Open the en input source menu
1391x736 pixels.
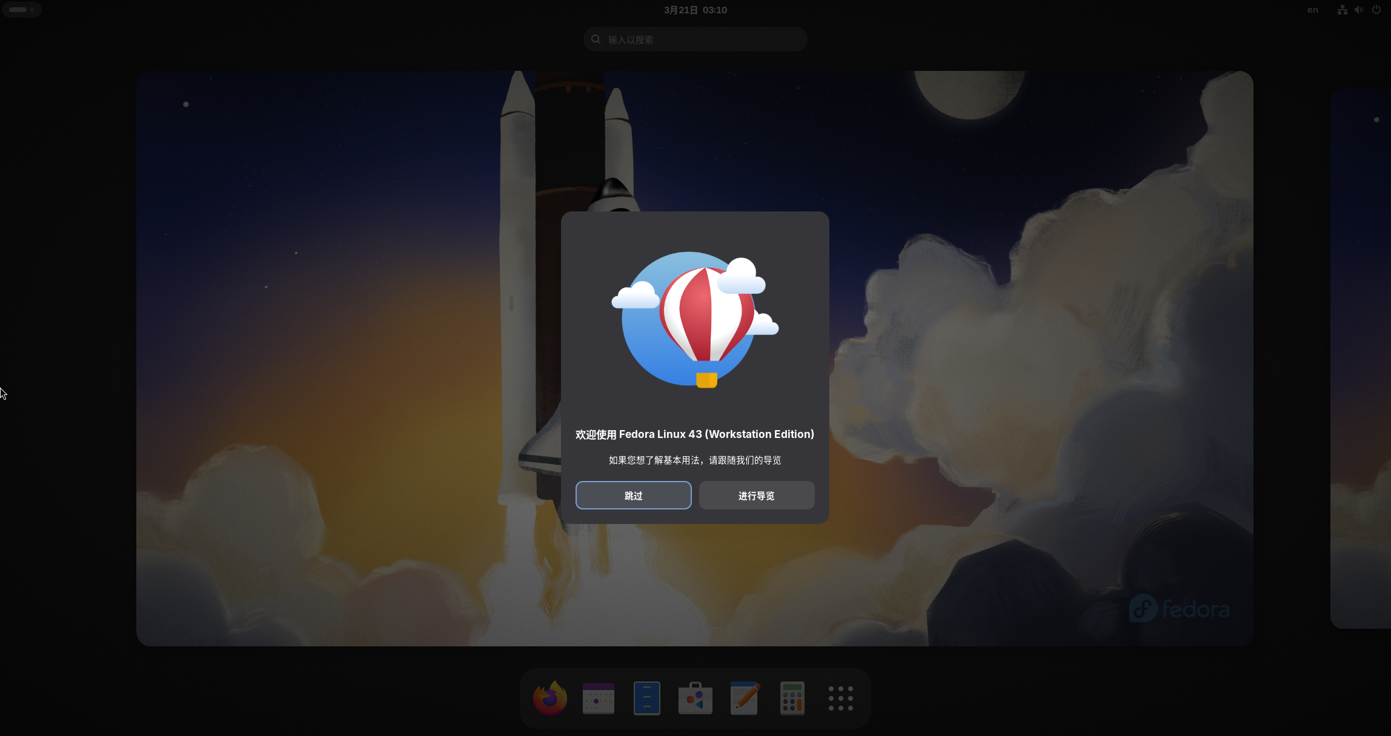tap(1312, 10)
